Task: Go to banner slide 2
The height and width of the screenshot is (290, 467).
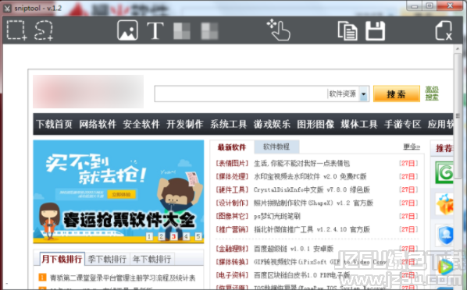Action: click(x=162, y=236)
